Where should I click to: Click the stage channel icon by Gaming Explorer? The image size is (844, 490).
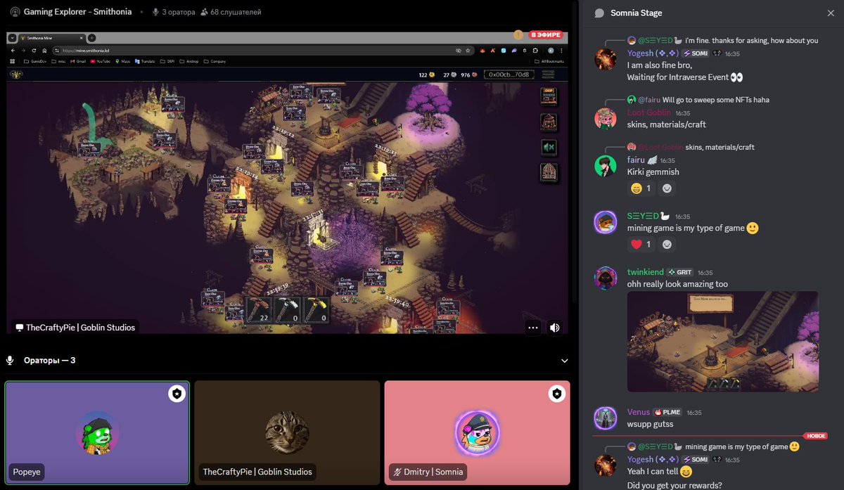click(x=14, y=12)
